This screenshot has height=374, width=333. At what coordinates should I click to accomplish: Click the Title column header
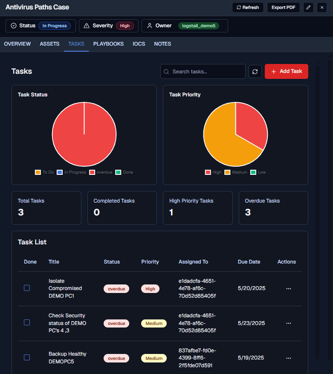[54, 262]
